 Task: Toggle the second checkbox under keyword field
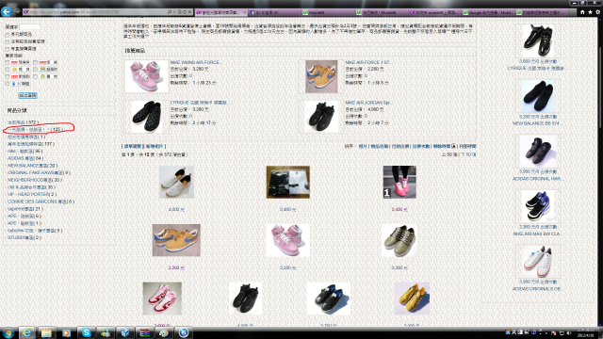click(8, 41)
